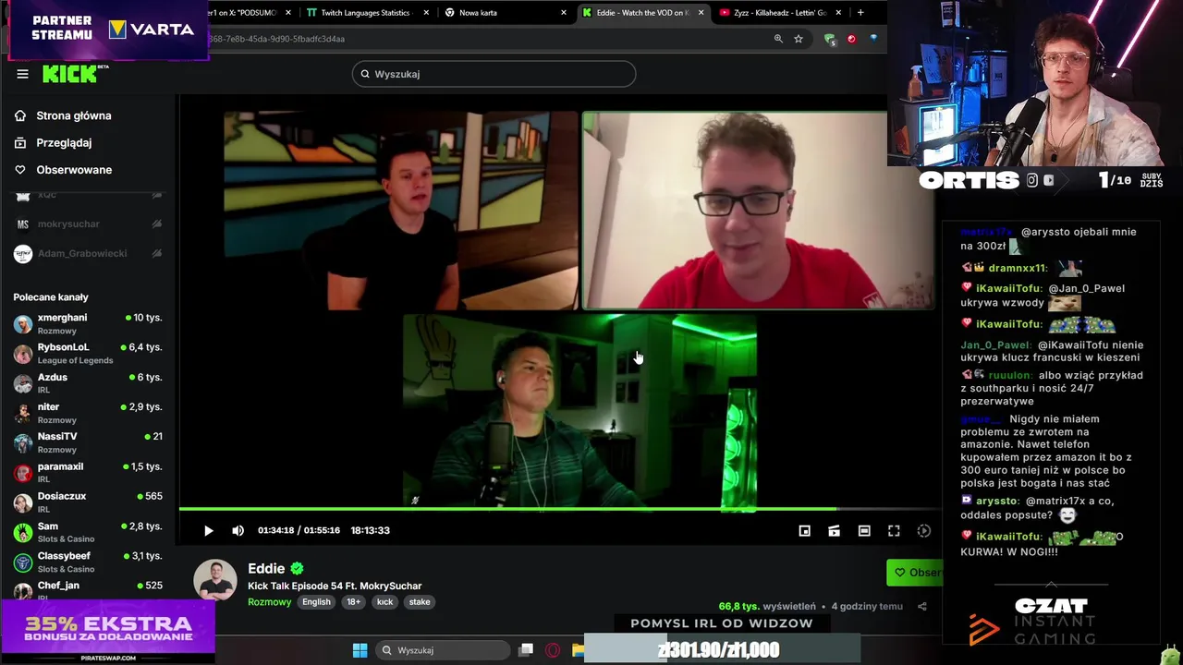Open Chef_jan recommended channel
The width and height of the screenshot is (1183, 665).
[x=88, y=588]
